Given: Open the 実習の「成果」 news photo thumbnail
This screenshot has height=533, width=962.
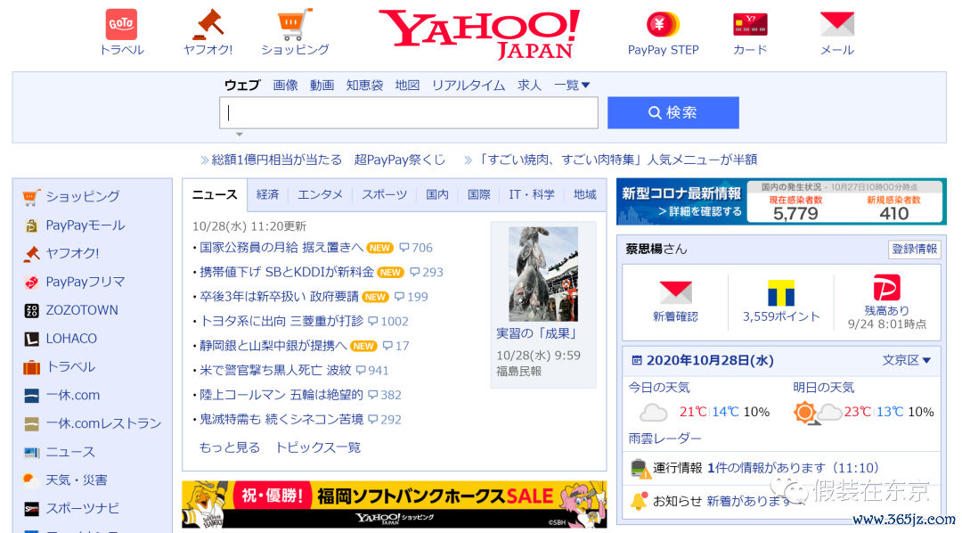Looking at the screenshot, I should (543, 275).
